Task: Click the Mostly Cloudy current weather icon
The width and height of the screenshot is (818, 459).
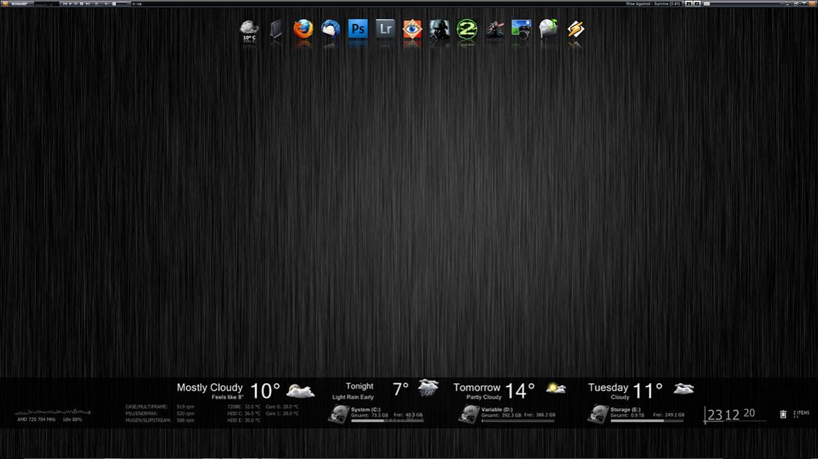Action: pos(300,390)
